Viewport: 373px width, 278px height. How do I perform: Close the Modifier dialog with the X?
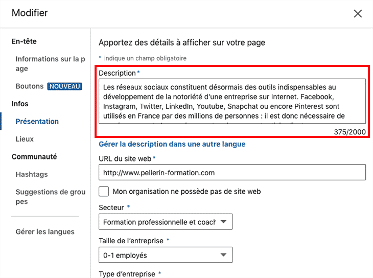pos(358,14)
